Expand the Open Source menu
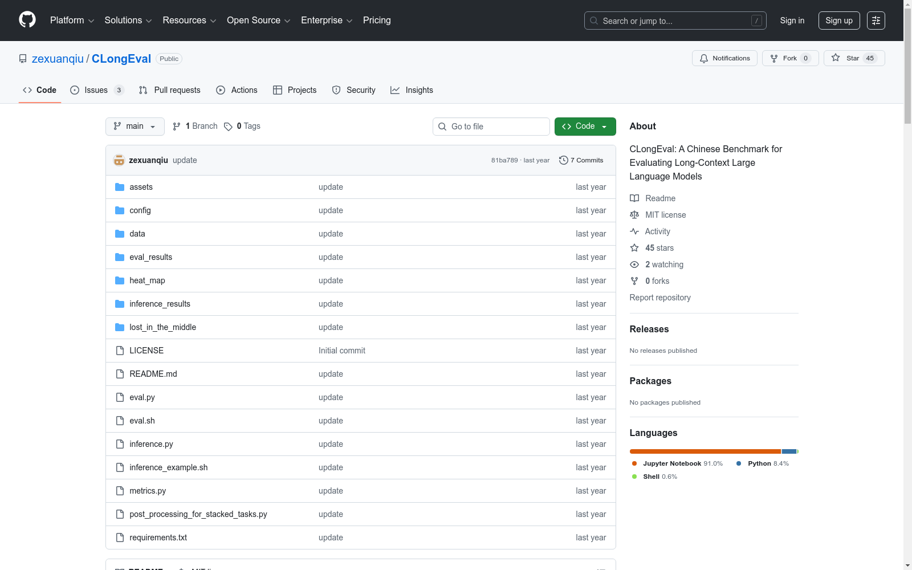Viewport: 912px width, 570px height. point(259,21)
